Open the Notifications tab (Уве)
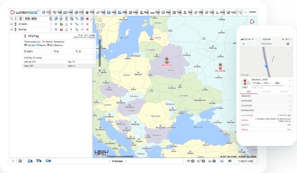 click(x=177, y=12)
